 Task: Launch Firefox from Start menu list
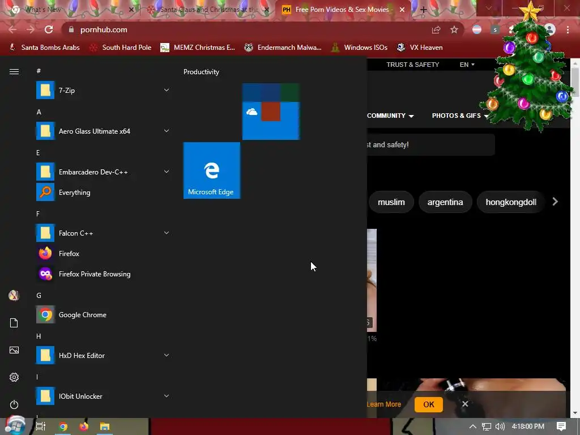(x=103, y=253)
